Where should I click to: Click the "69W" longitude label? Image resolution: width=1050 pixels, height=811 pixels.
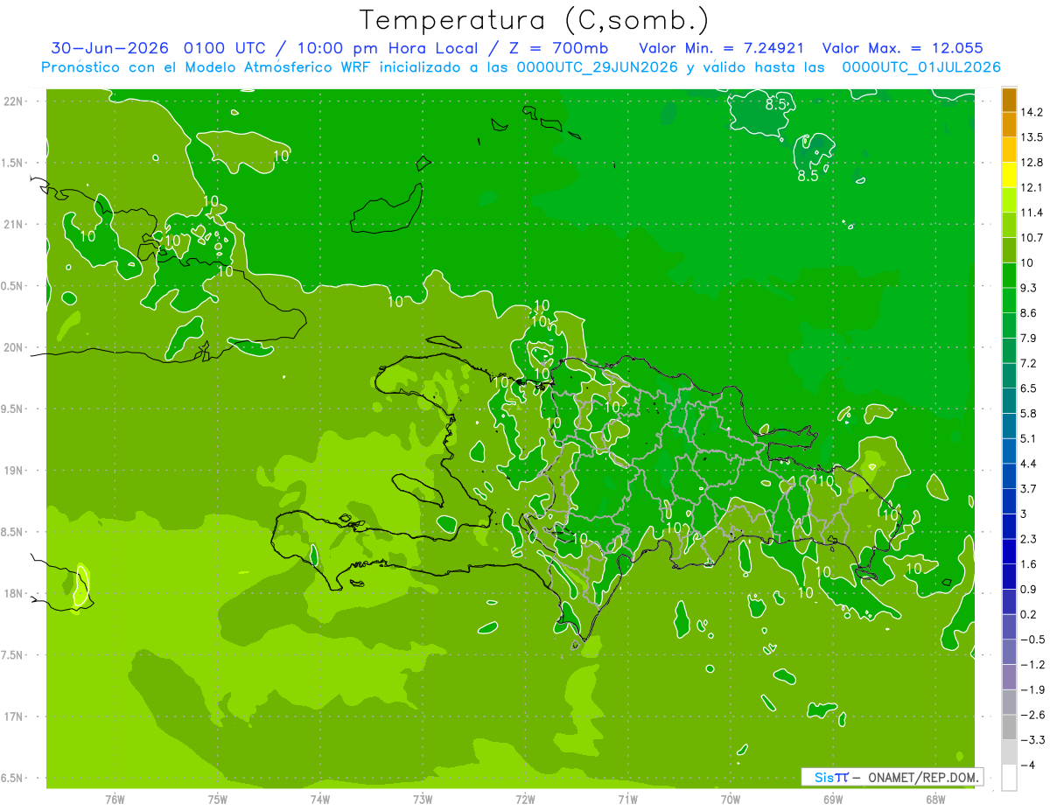pos(833,800)
